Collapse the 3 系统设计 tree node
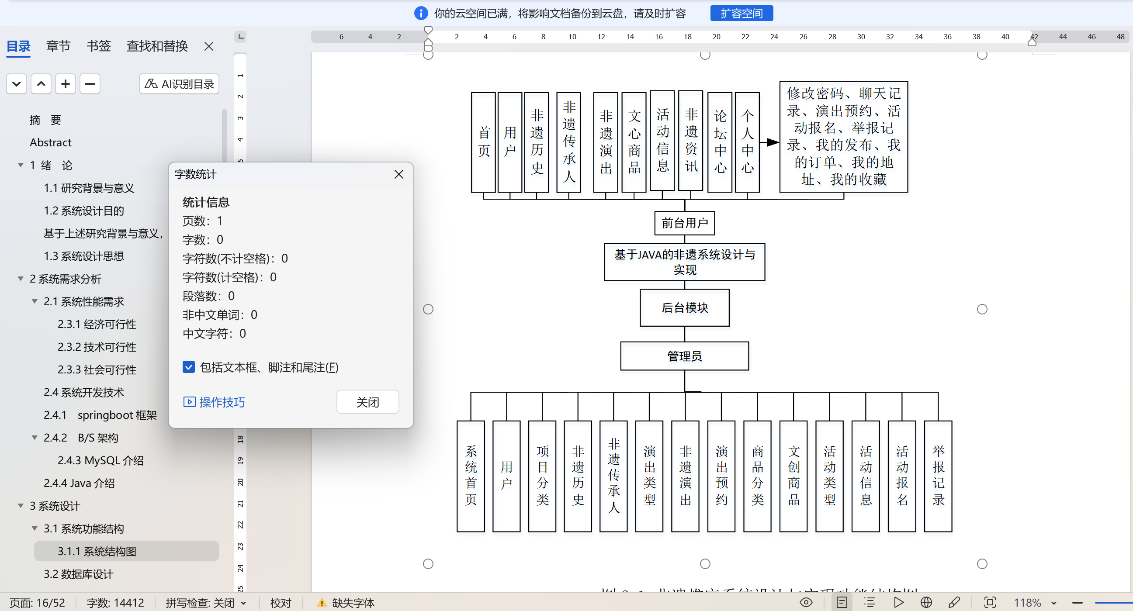 pos(21,506)
